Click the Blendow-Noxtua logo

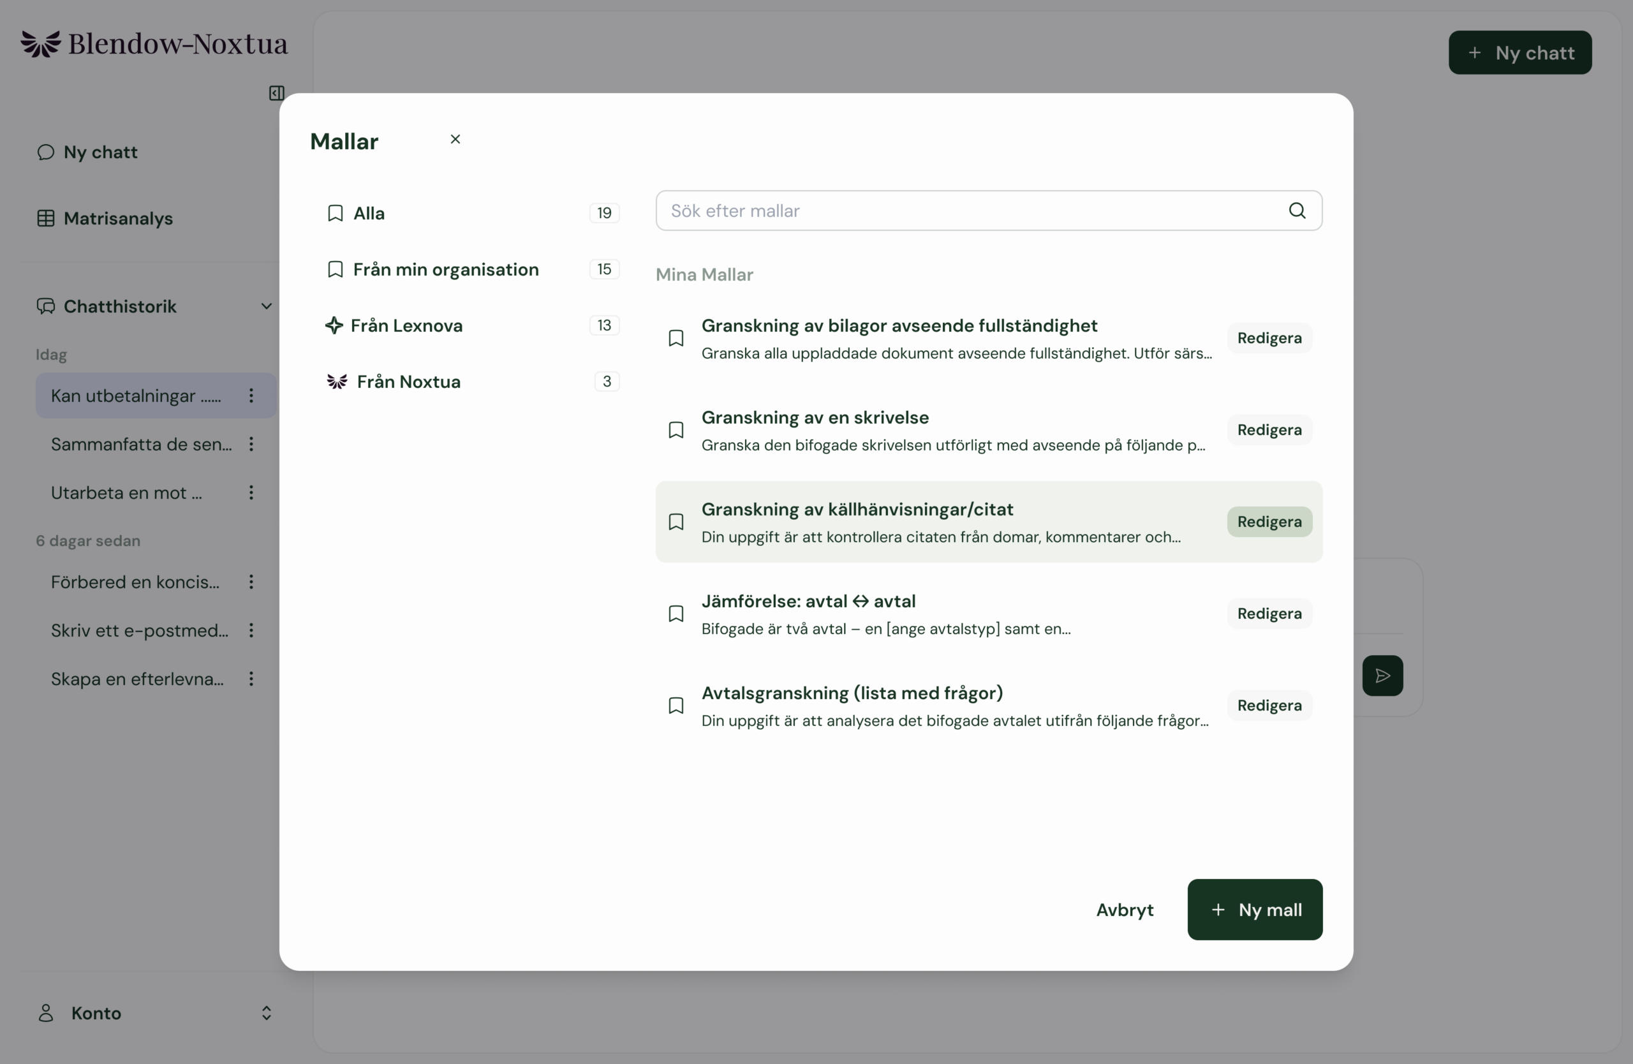(x=154, y=44)
